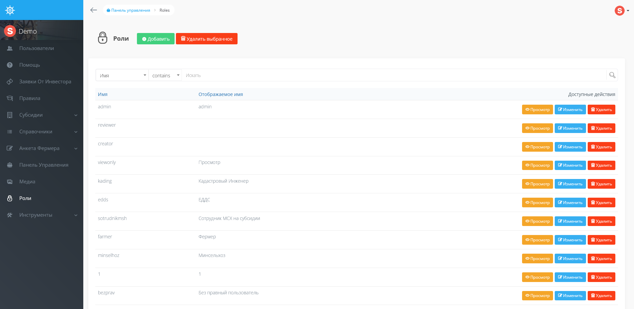Click the Удалить выбранное button
Image resolution: width=634 pixels, height=309 pixels.
pyautogui.click(x=207, y=39)
